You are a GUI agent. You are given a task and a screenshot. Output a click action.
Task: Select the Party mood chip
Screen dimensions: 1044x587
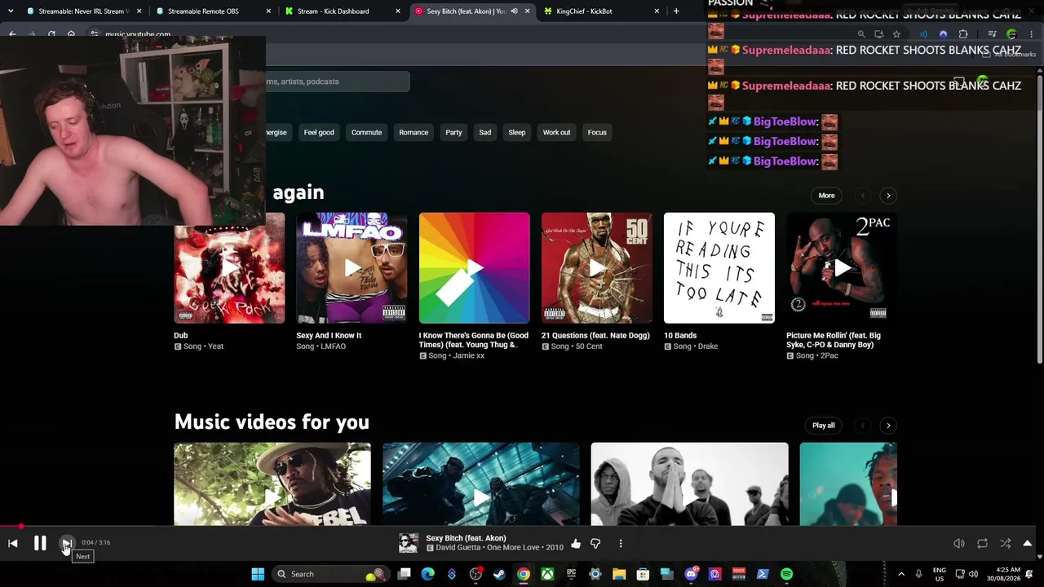point(453,132)
